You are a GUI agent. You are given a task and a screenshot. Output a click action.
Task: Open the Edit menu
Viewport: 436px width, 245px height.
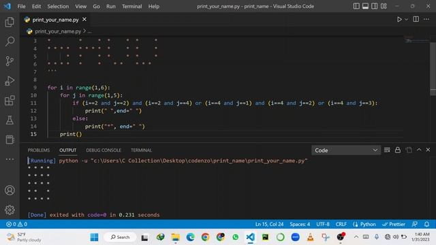point(36,6)
